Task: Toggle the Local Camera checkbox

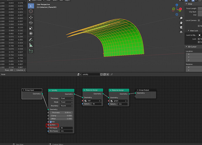Action: tap(199, 20)
